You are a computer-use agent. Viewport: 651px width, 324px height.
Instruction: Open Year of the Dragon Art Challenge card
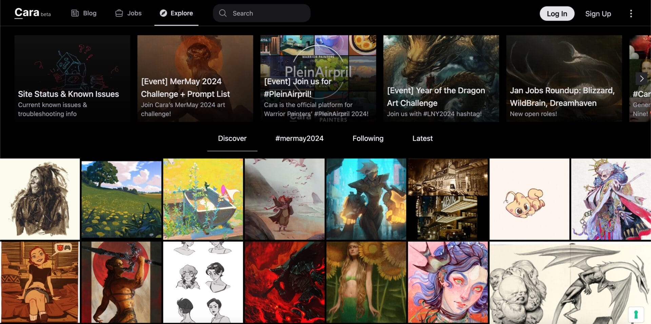pos(441,79)
